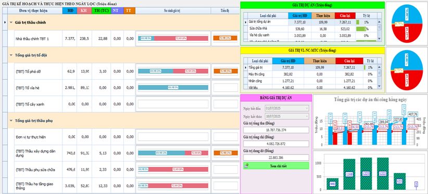This screenshot has width=428, height=194.
Task: Click the 539,60 contract value cell
Action: [x=300, y=28]
